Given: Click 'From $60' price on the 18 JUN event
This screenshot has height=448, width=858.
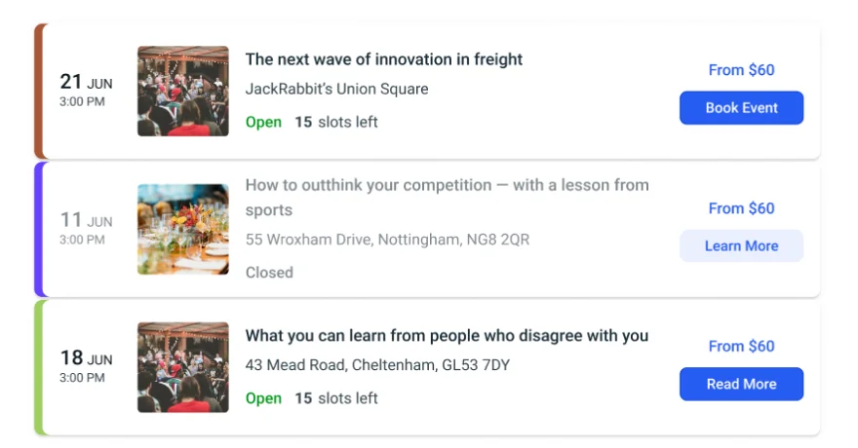Looking at the screenshot, I should [741, 346].
